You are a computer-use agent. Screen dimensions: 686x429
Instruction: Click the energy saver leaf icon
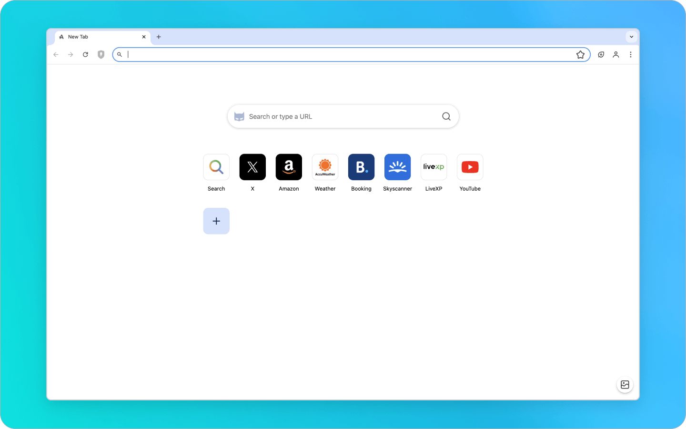tap(601, 54)
